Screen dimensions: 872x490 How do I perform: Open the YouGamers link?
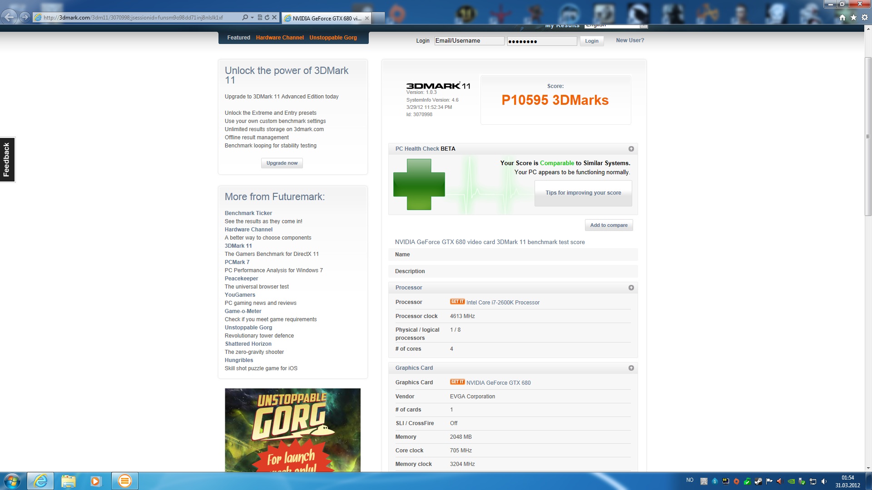click(x=240, y=295)
